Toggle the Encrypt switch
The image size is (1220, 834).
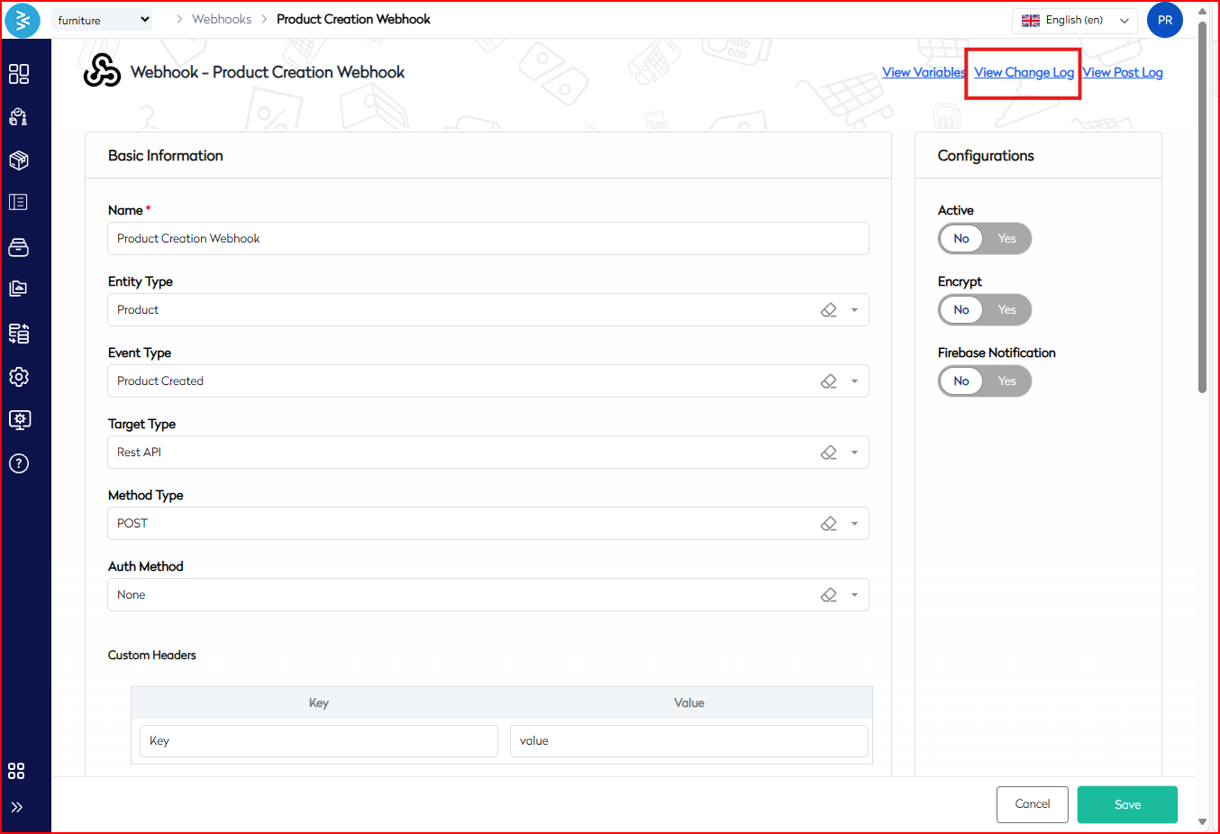click(984, 310)
